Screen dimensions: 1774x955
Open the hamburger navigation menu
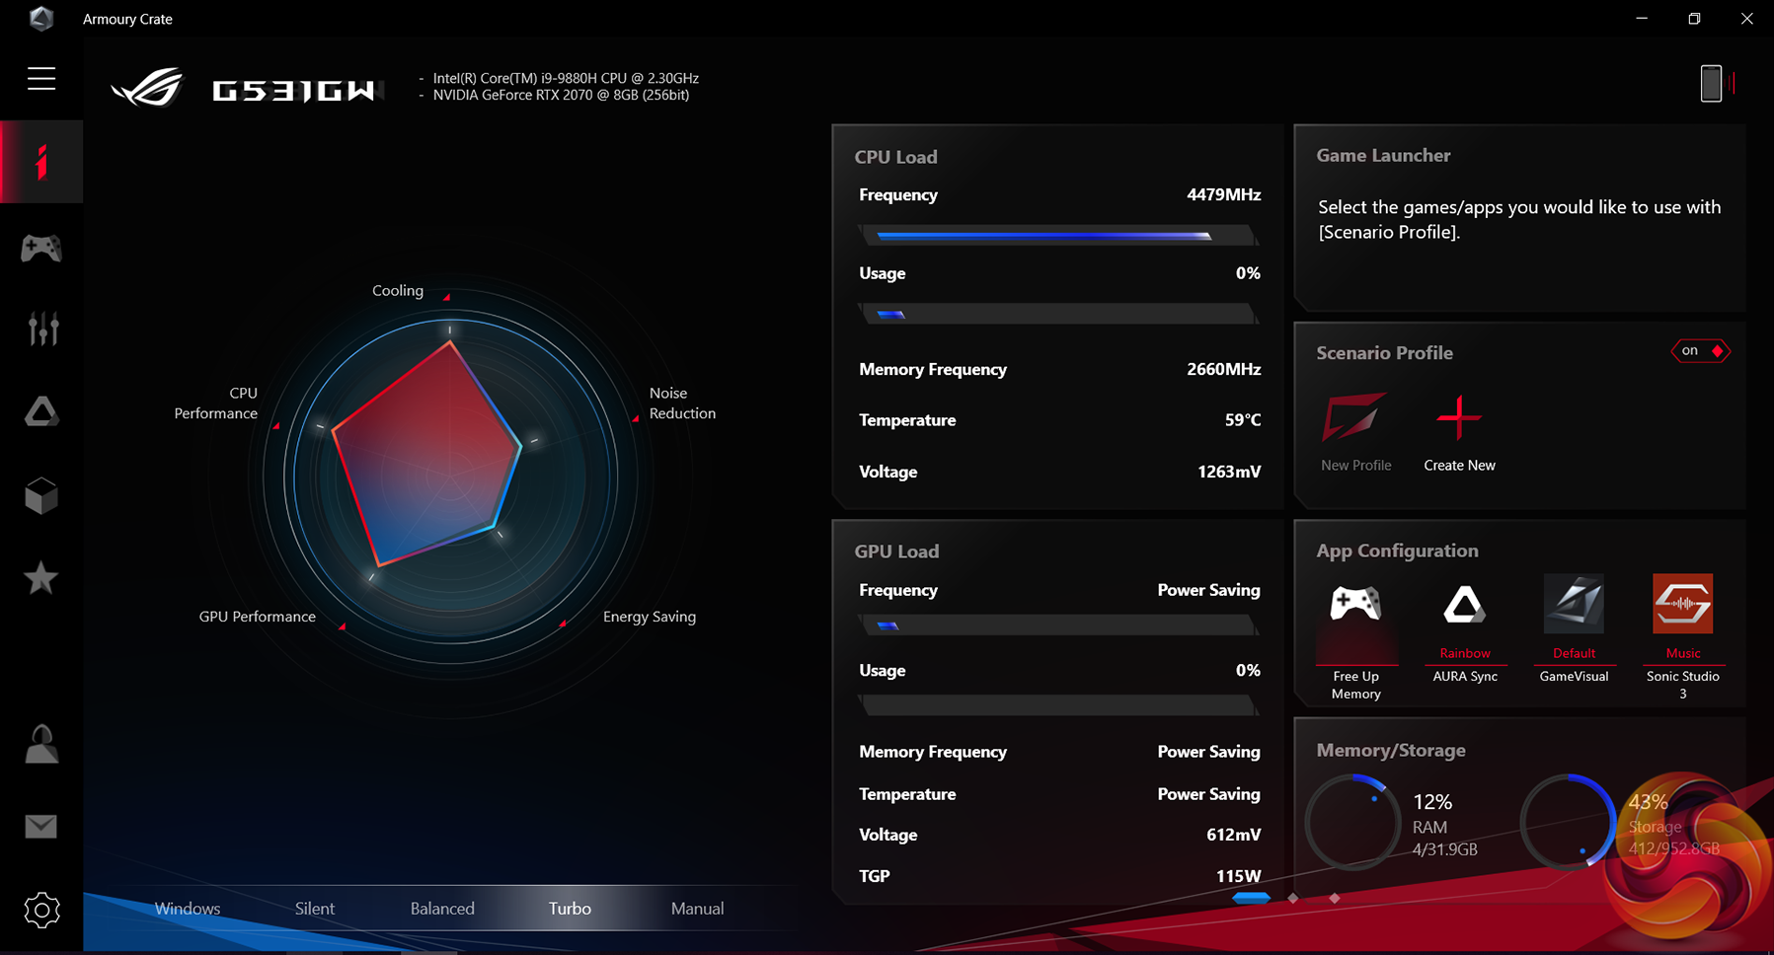point(41,79)
